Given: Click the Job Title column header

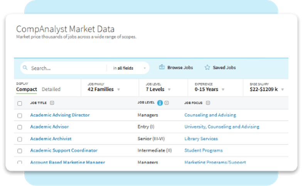Looking at the screenshot, I should (x=38, y=103).
